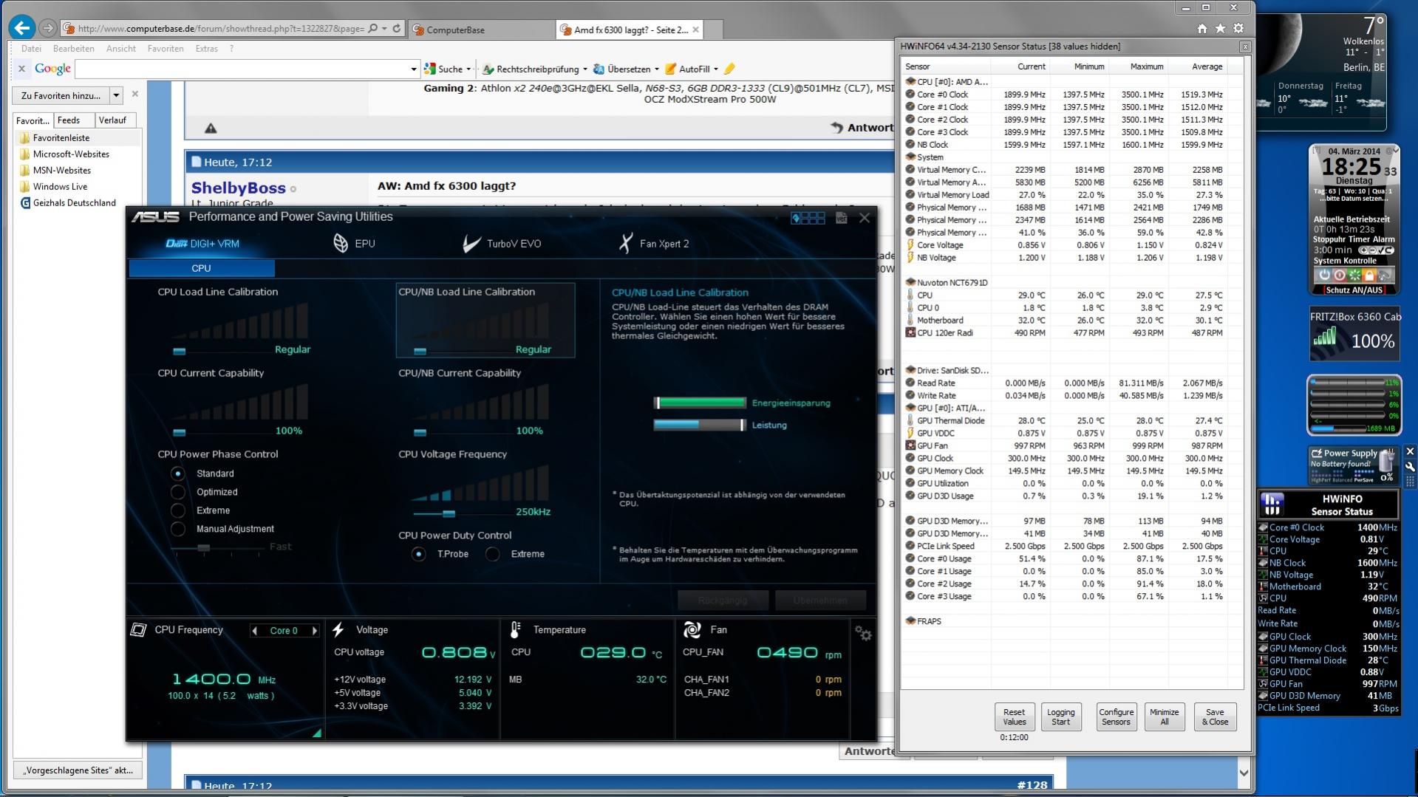
Task: Click the red shutdown icon in clock gadget
Action: point(1339,276)
